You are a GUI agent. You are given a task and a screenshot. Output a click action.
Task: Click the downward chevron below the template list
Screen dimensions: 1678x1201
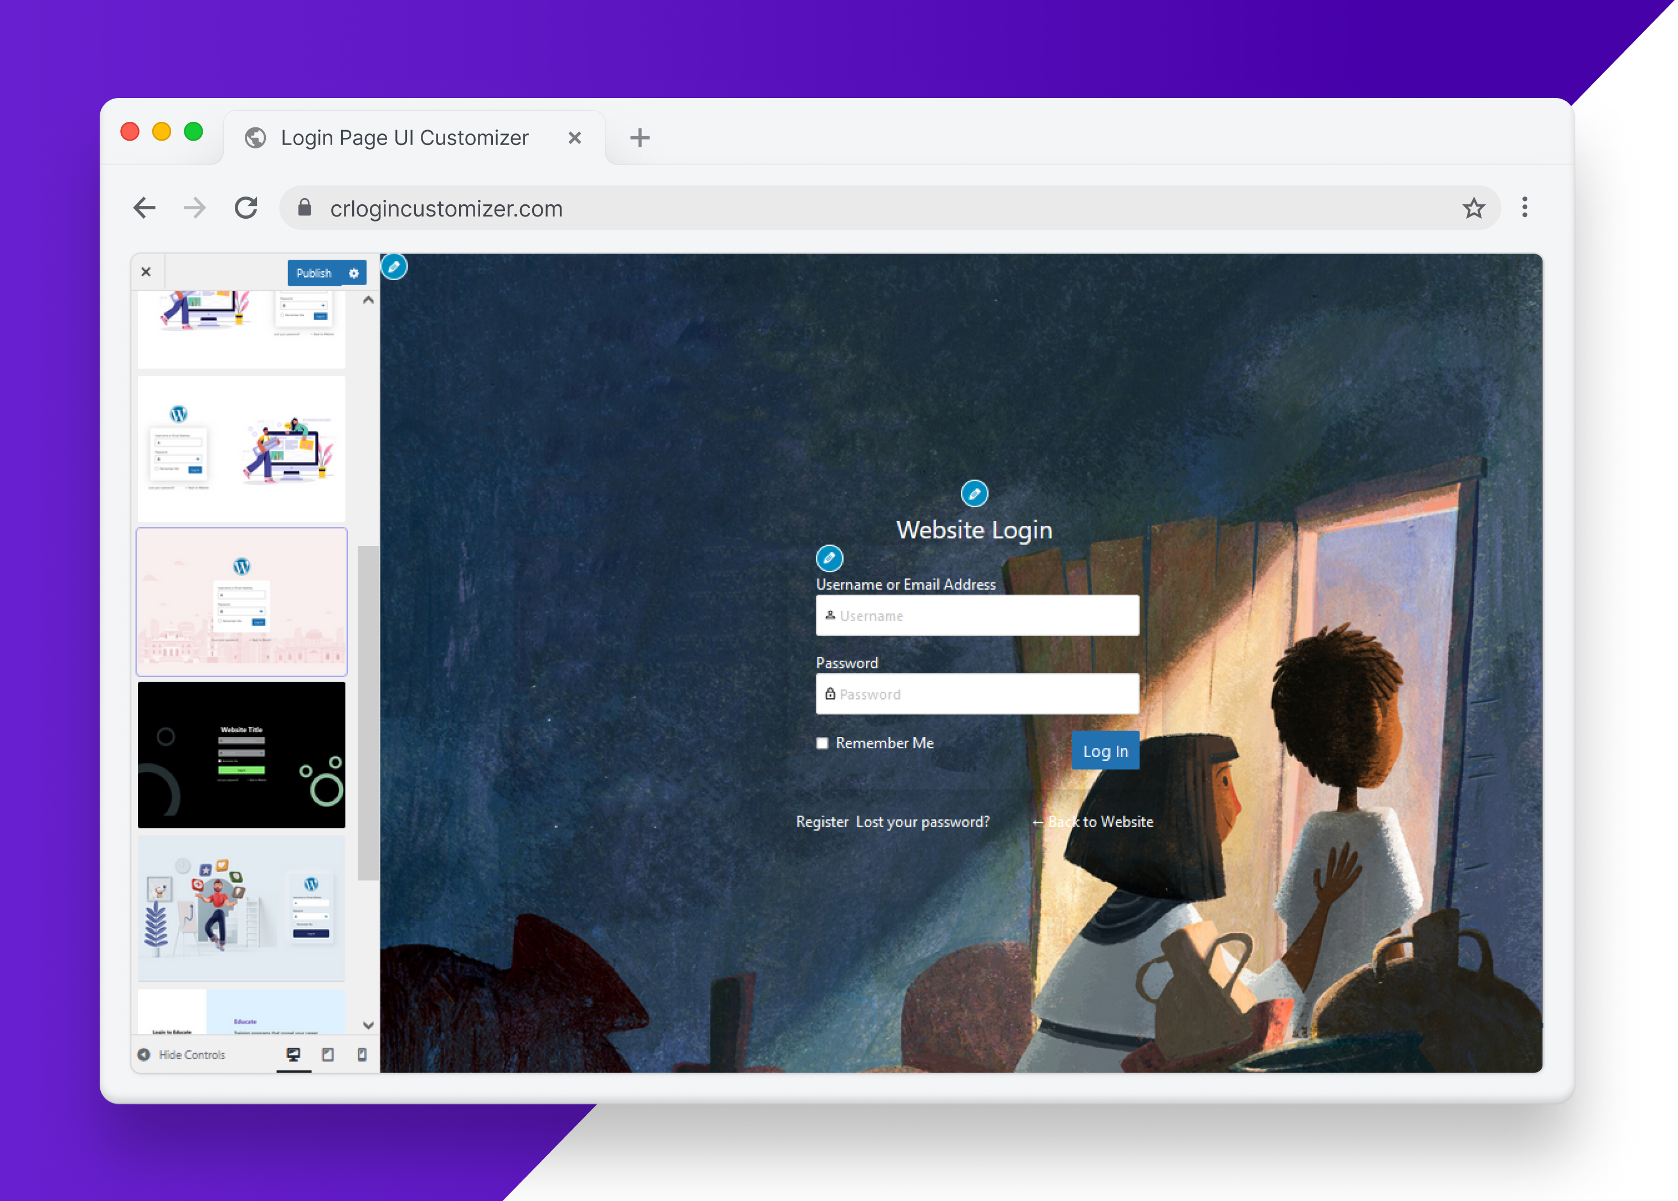(x=368, y=1025)
